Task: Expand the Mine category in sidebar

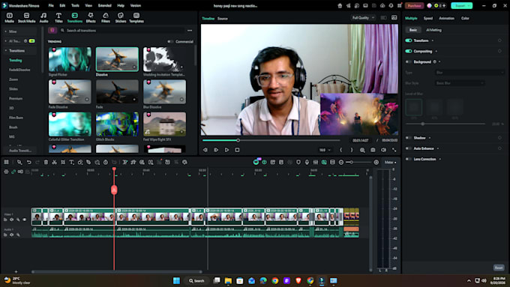Action: pyautogui.click(x=6, y=31)
